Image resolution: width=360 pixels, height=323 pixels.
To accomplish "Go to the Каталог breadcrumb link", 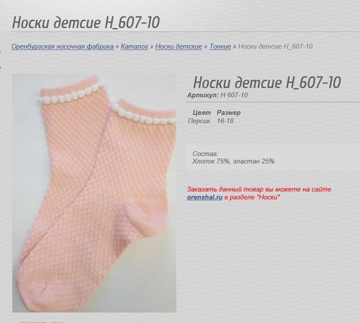I will [134, 46].
